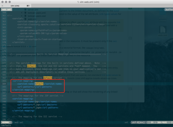Close the vim (vim) terminal tab

pyautogui.click(x=2, y=6)
